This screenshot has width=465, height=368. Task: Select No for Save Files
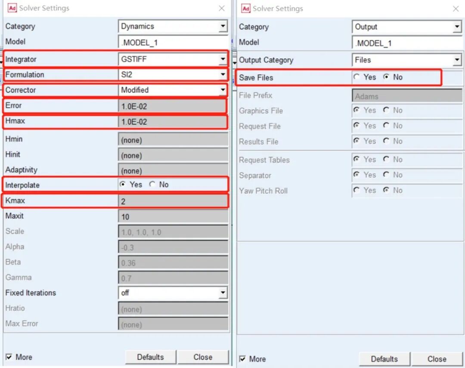[386, 77]
